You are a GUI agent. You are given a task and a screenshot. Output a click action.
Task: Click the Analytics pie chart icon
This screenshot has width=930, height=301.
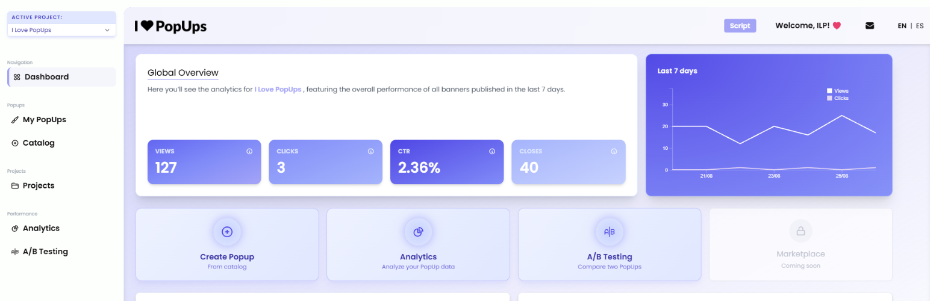coord(418,232)
